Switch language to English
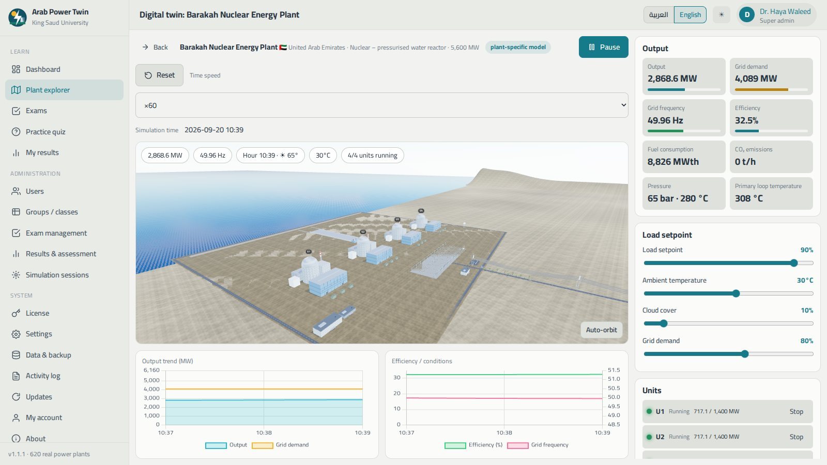 (690, 14)
